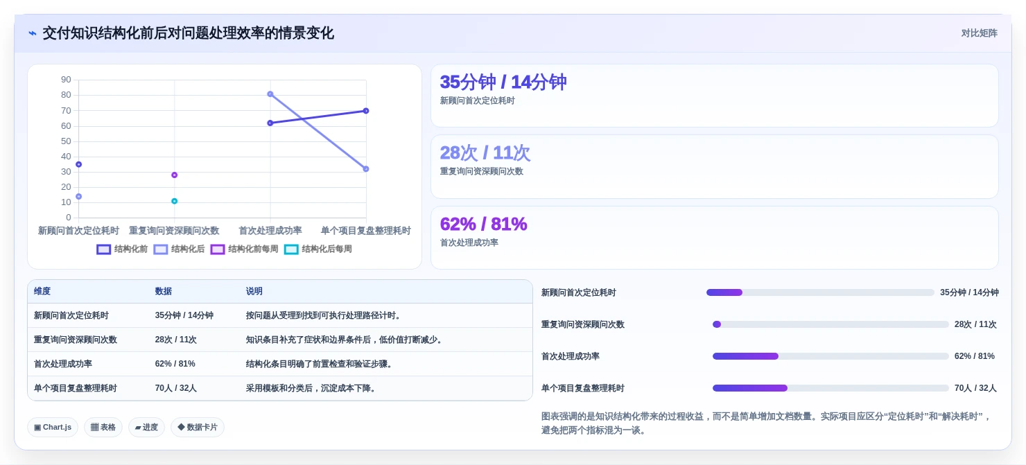Select the 进度 tag chip
1026x465 pixels.
tap(146, 428)
